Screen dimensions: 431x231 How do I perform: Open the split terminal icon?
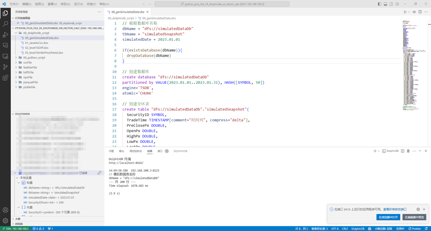click(403, 151)
